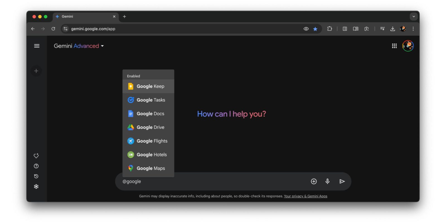This screenshot has height=223, width=446.
Task: Open the Google apps grid
Action: tap(394, 46)
